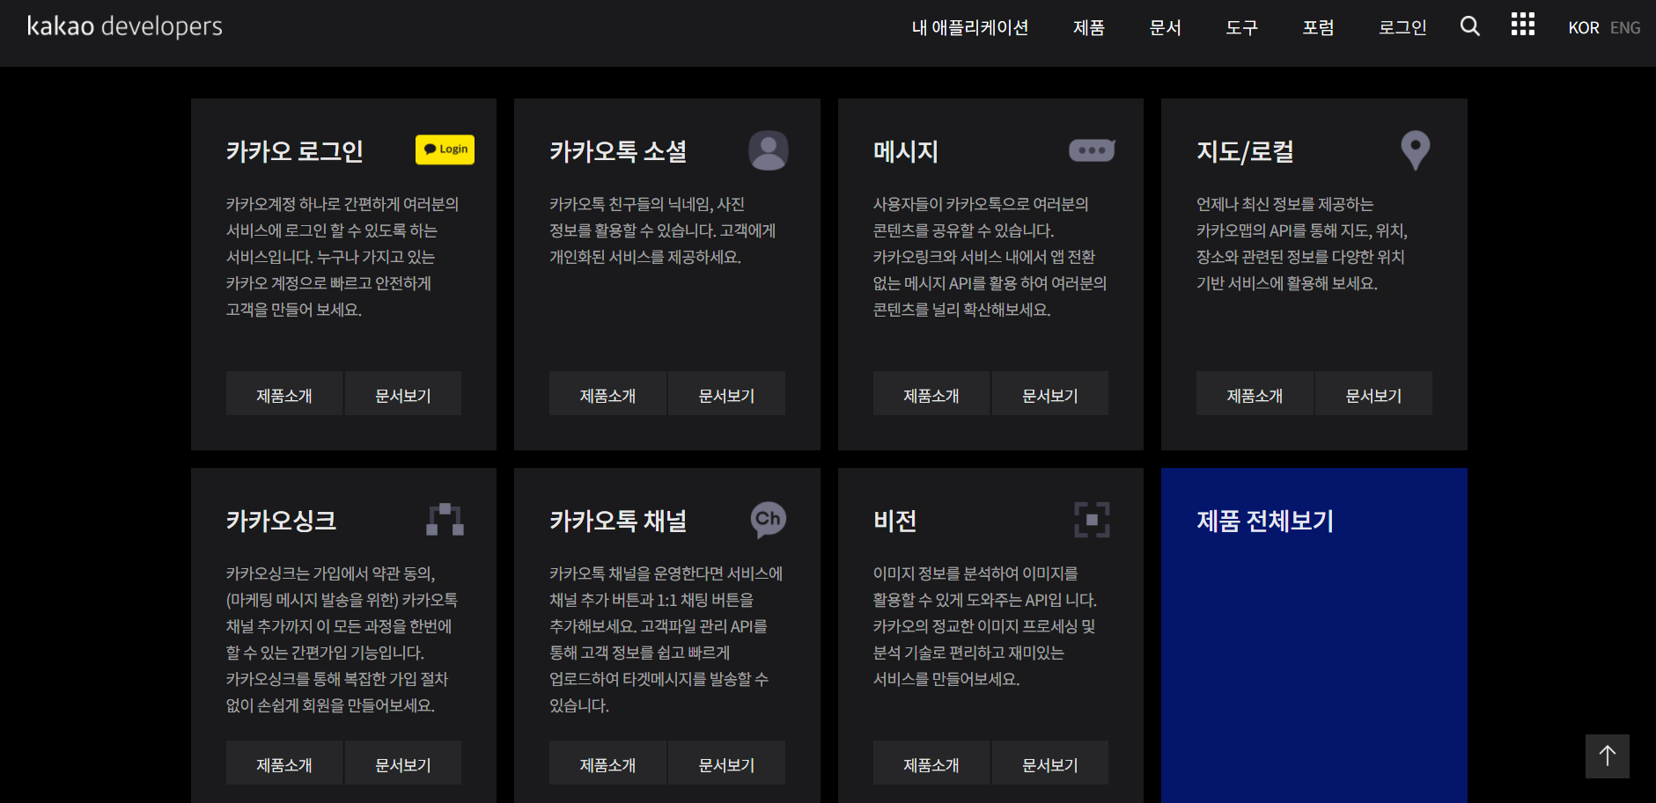This screenshot has width=1656, height=803.
Task: Open the apps grid menu icon
Action: (x=1522, y=25)
